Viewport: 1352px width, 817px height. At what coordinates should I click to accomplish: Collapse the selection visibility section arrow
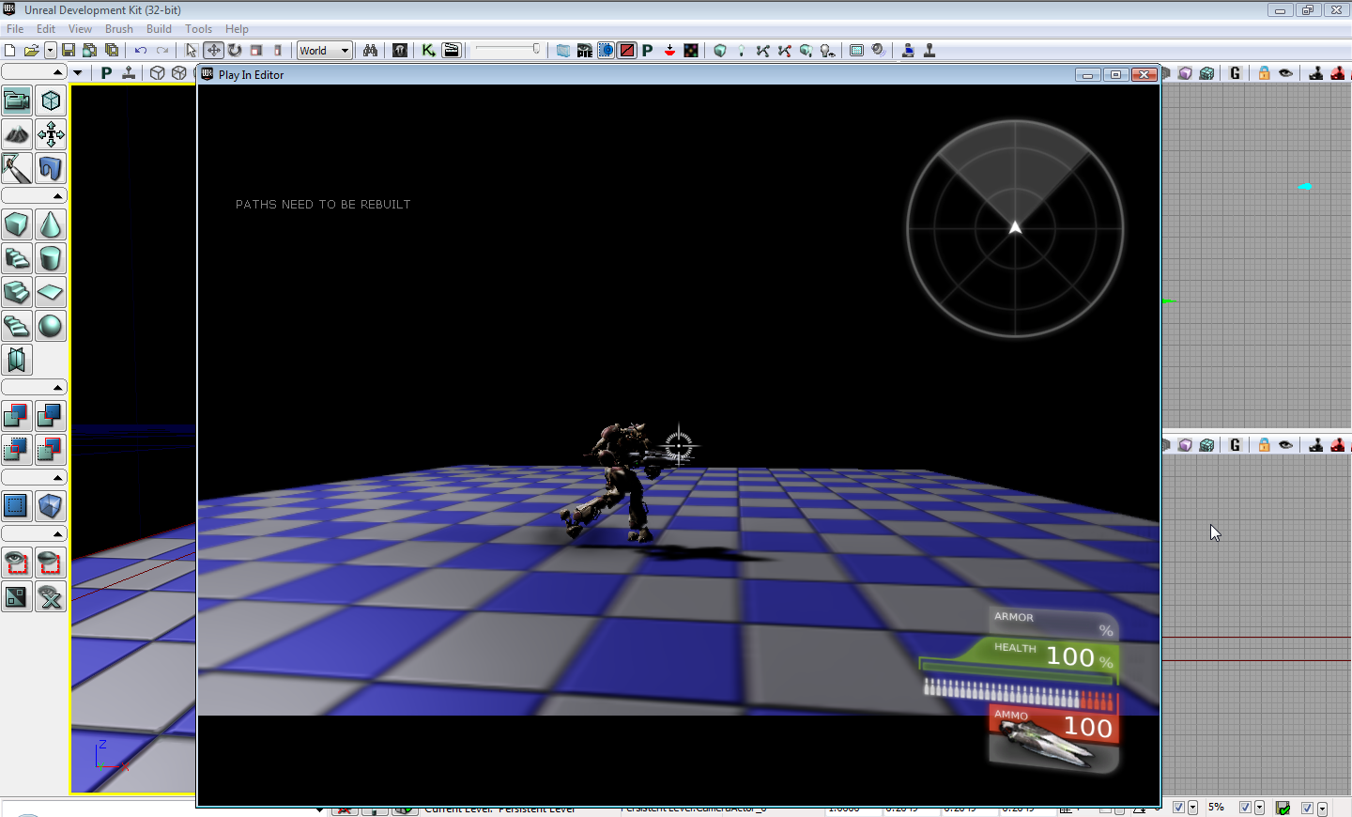point(57,534)
